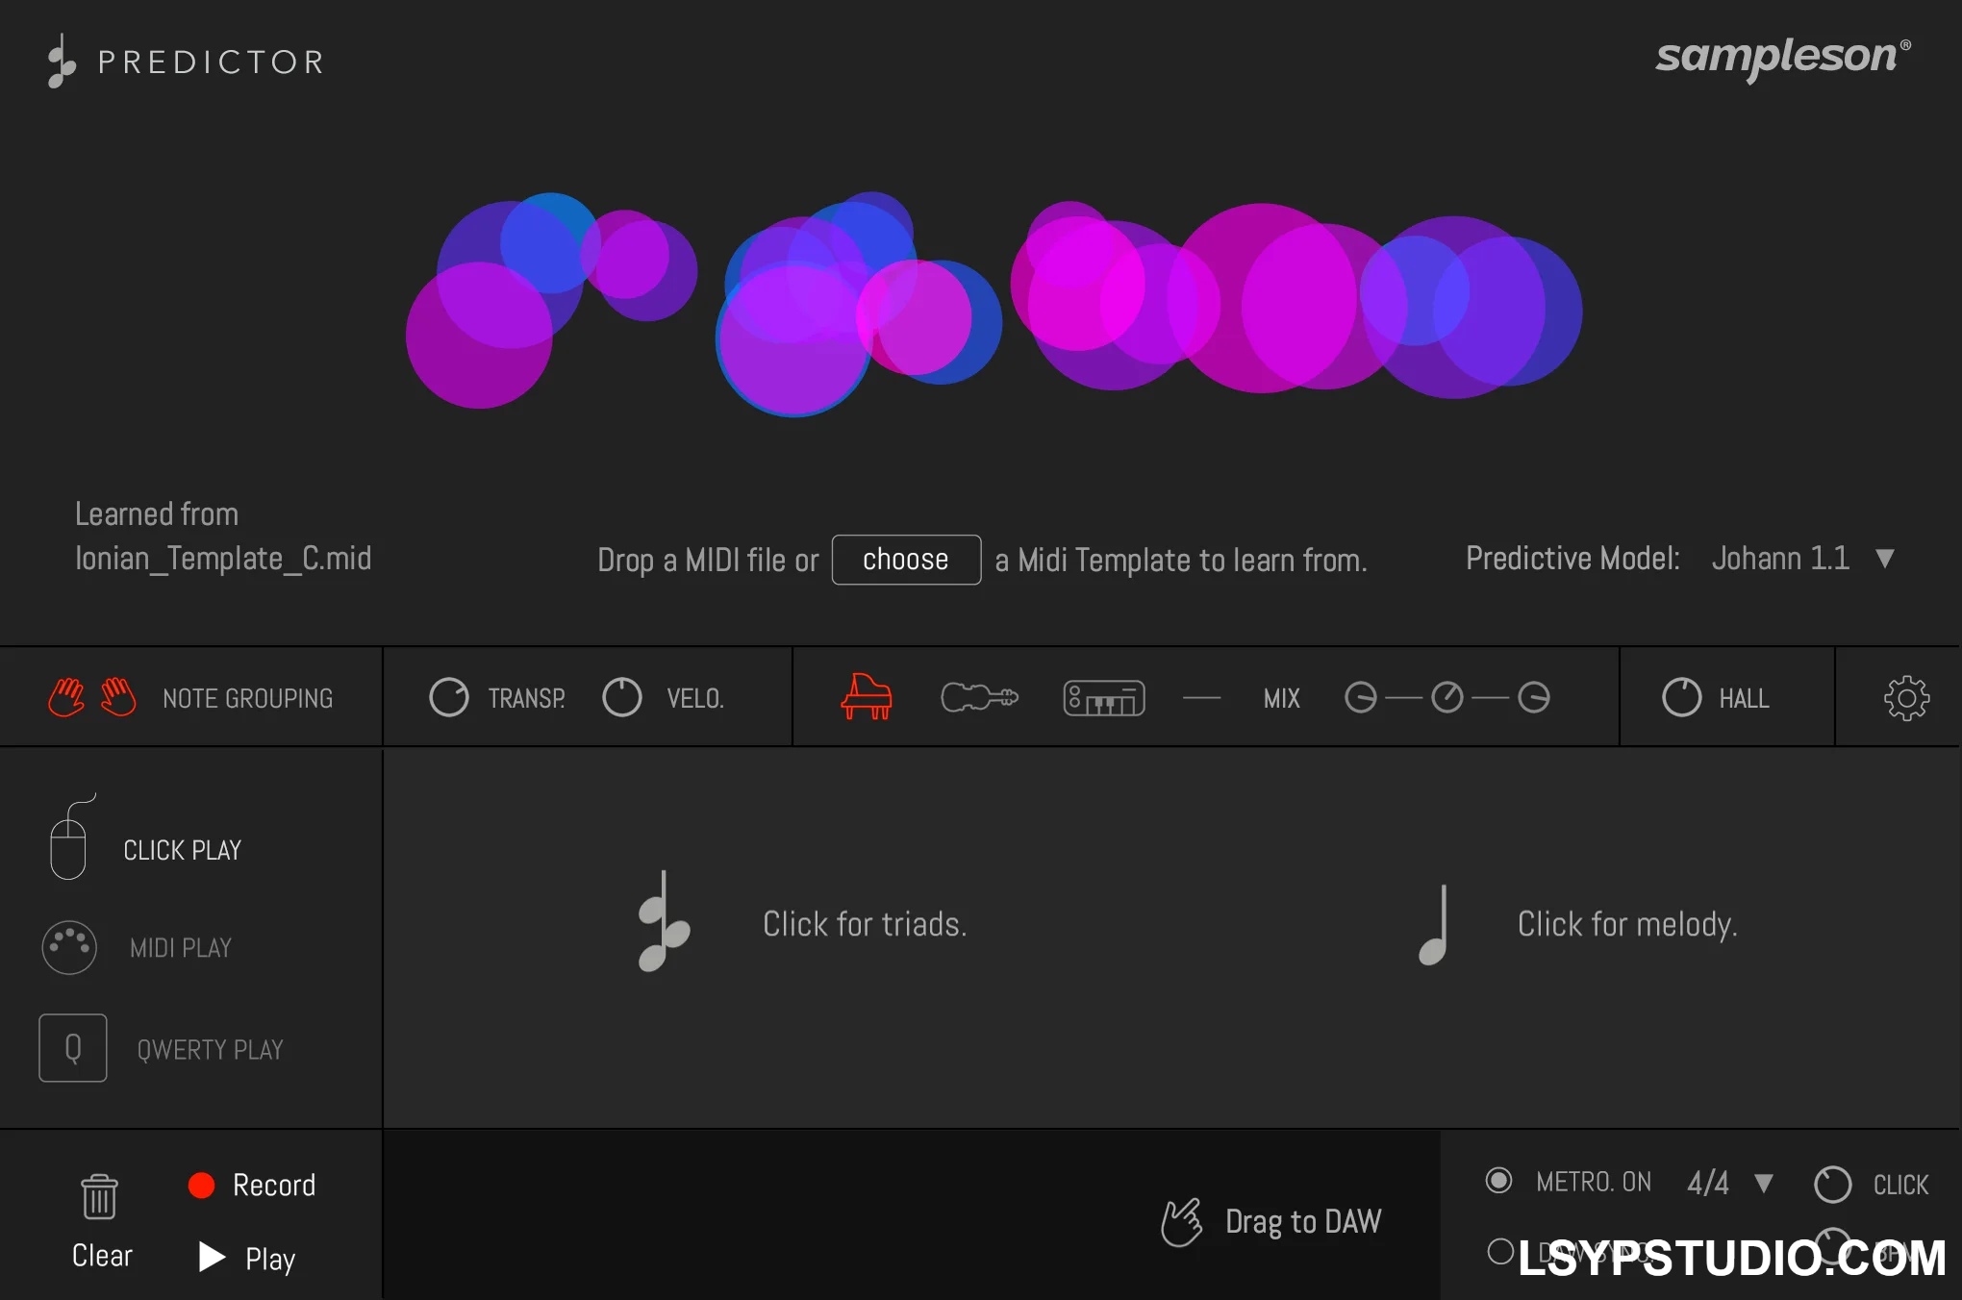Select the DAW SYNC radio button

coord(1500,1251)
